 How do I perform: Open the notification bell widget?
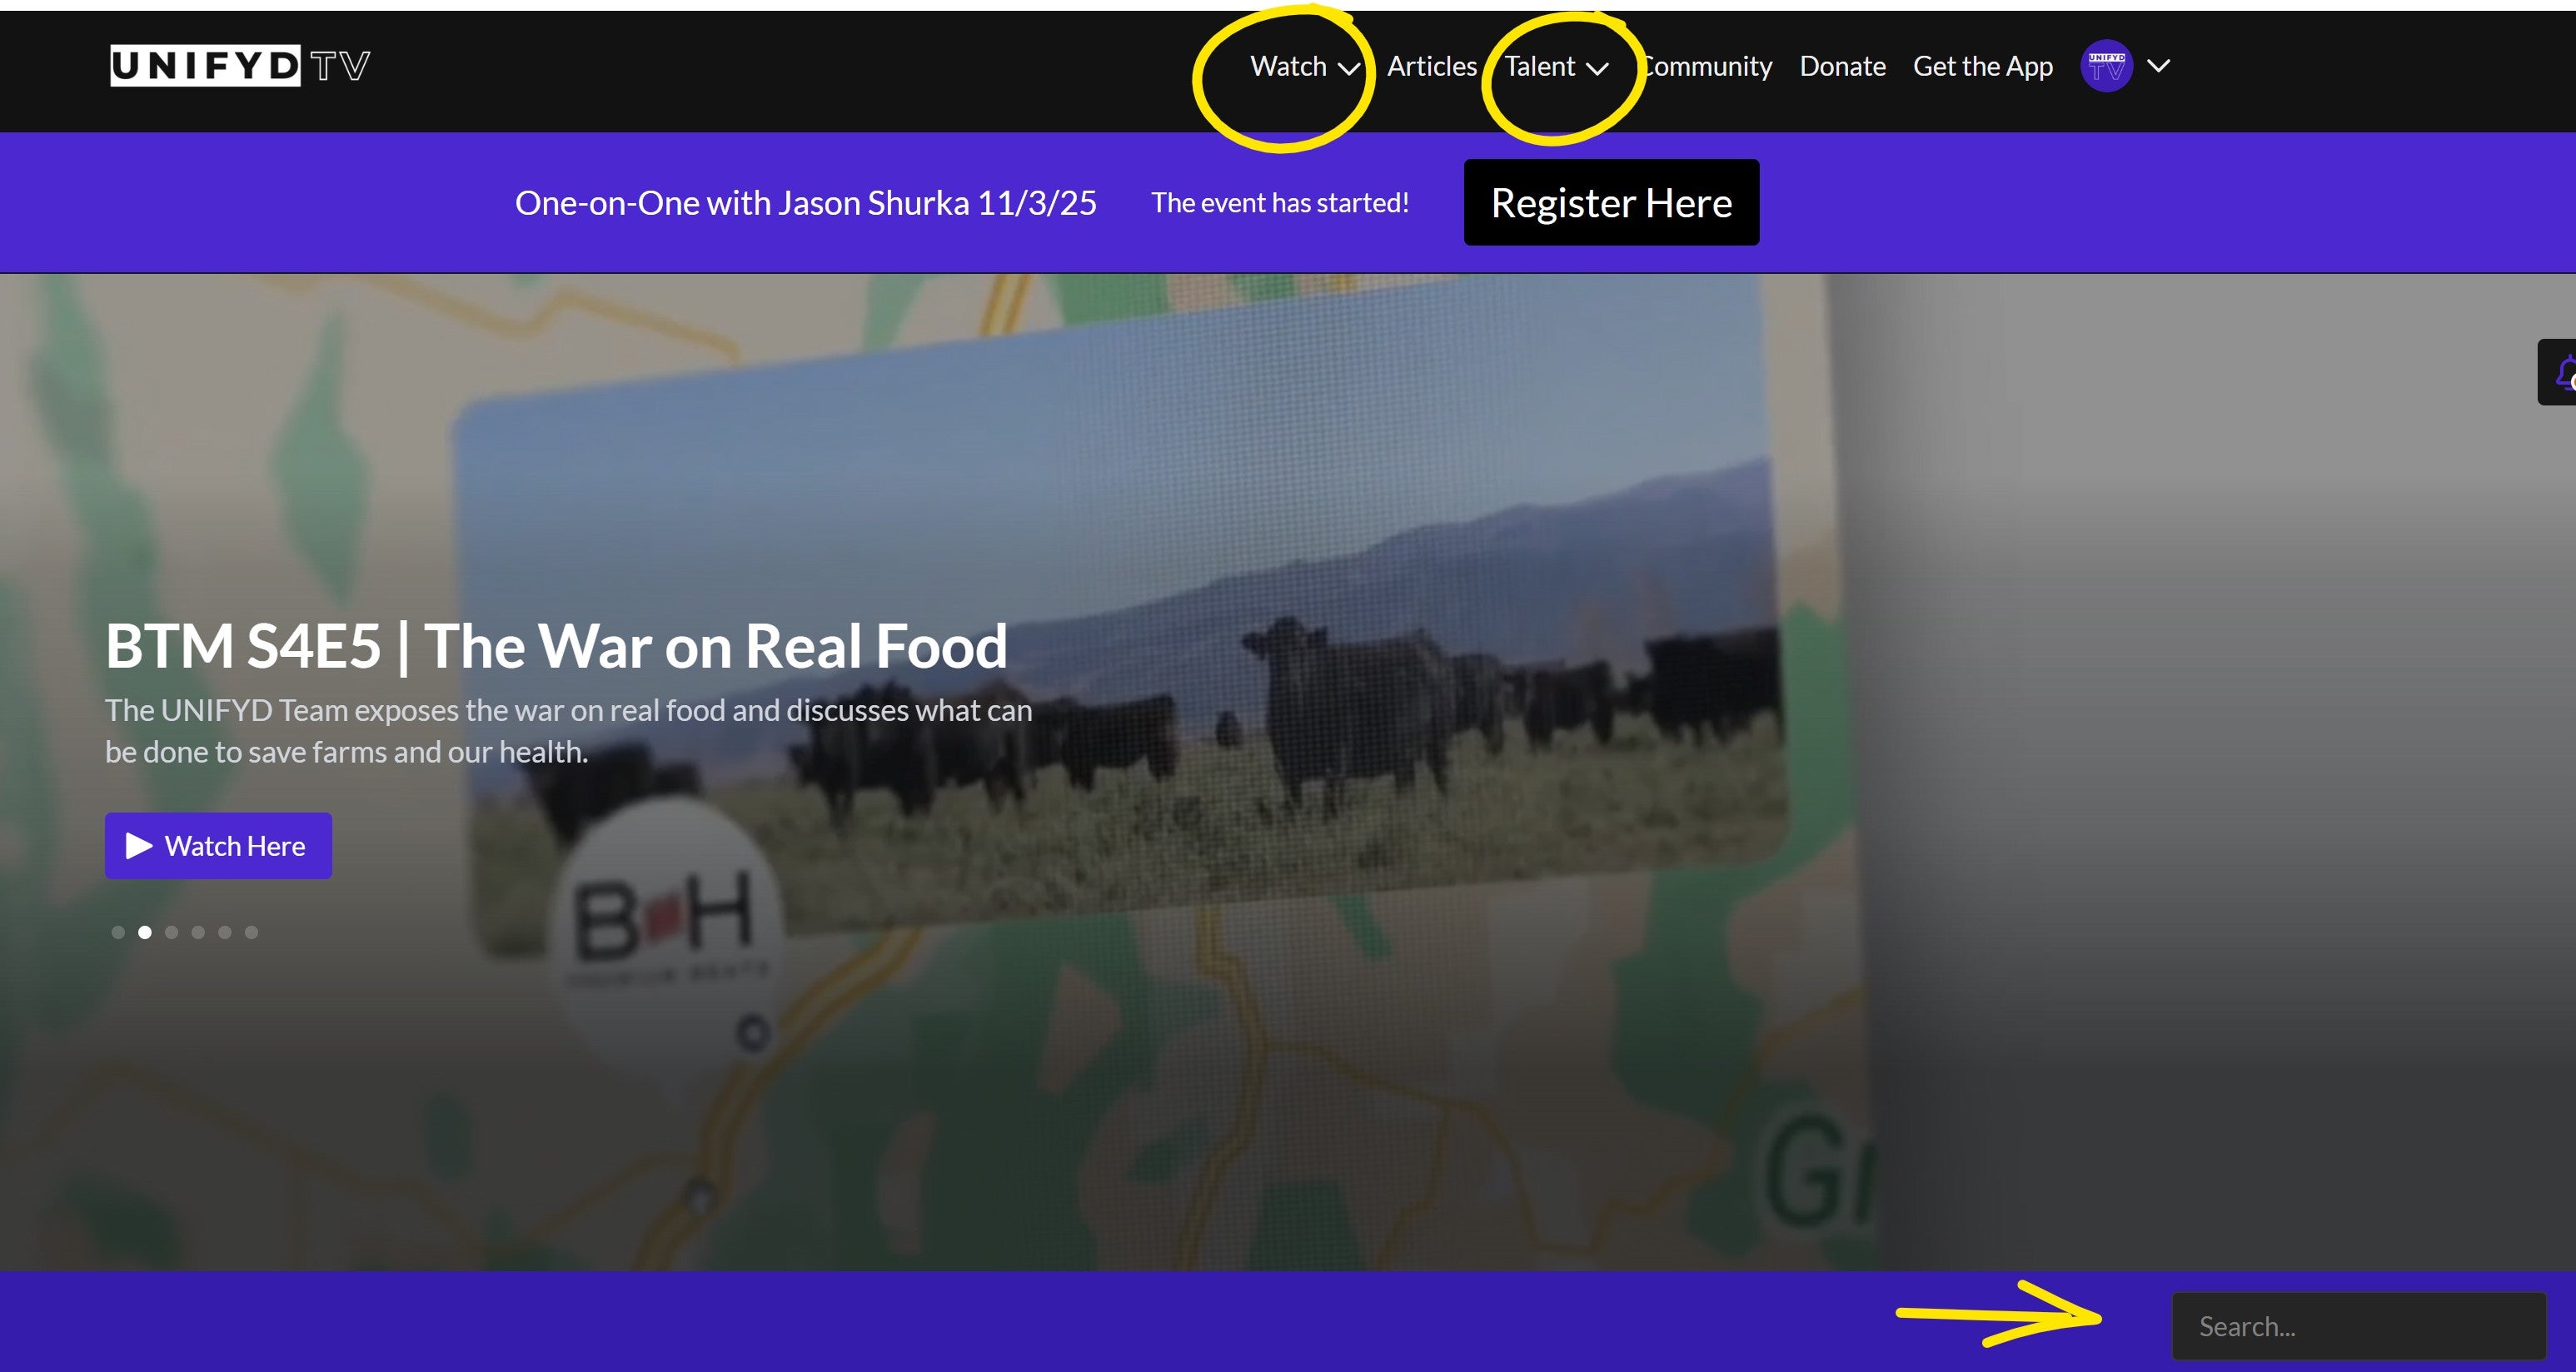tap(2562, 373)
